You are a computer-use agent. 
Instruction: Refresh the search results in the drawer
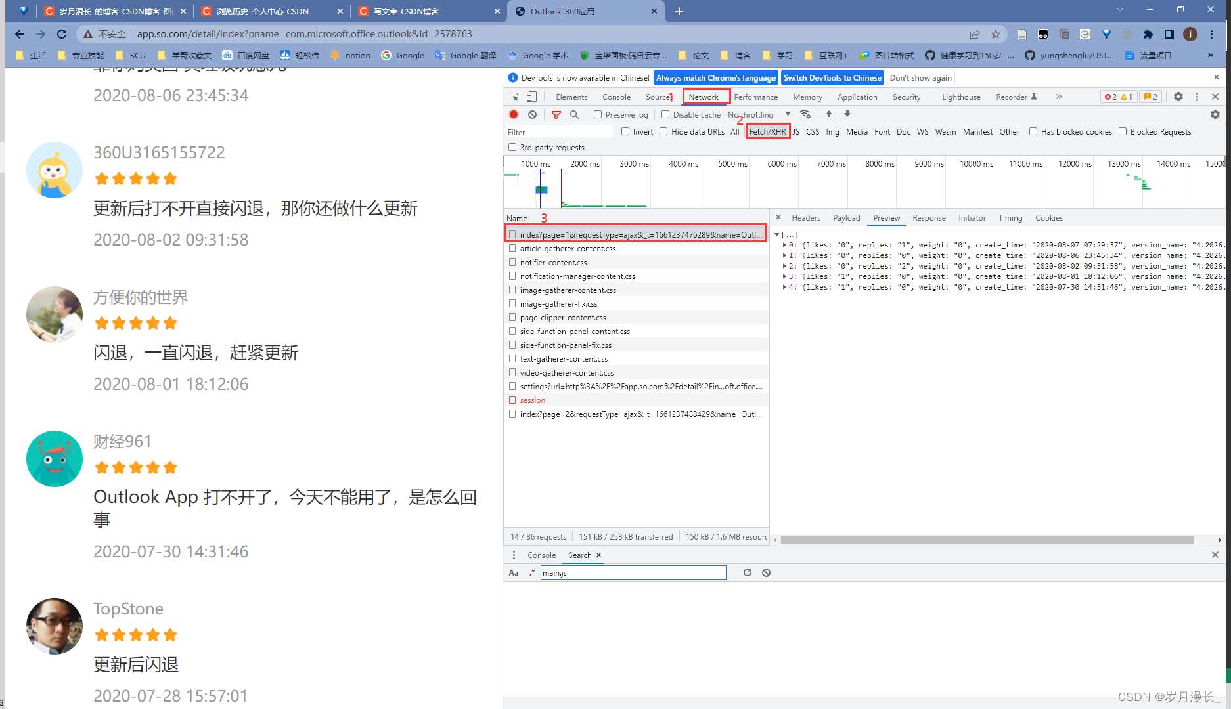[748, 572]
